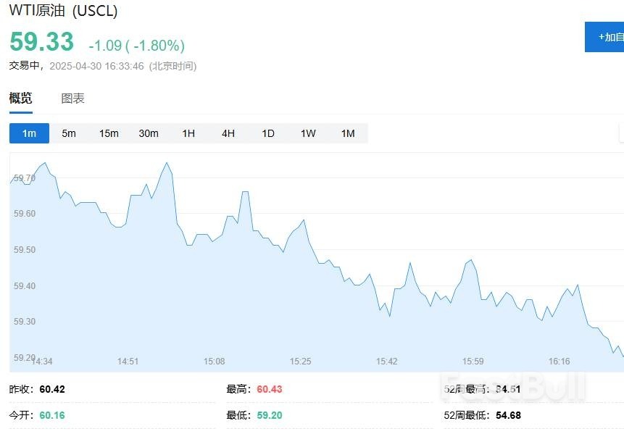Click the 15:25 time label on chart
Viewport: 624px width, 434px height.
[x=300, y=361]
